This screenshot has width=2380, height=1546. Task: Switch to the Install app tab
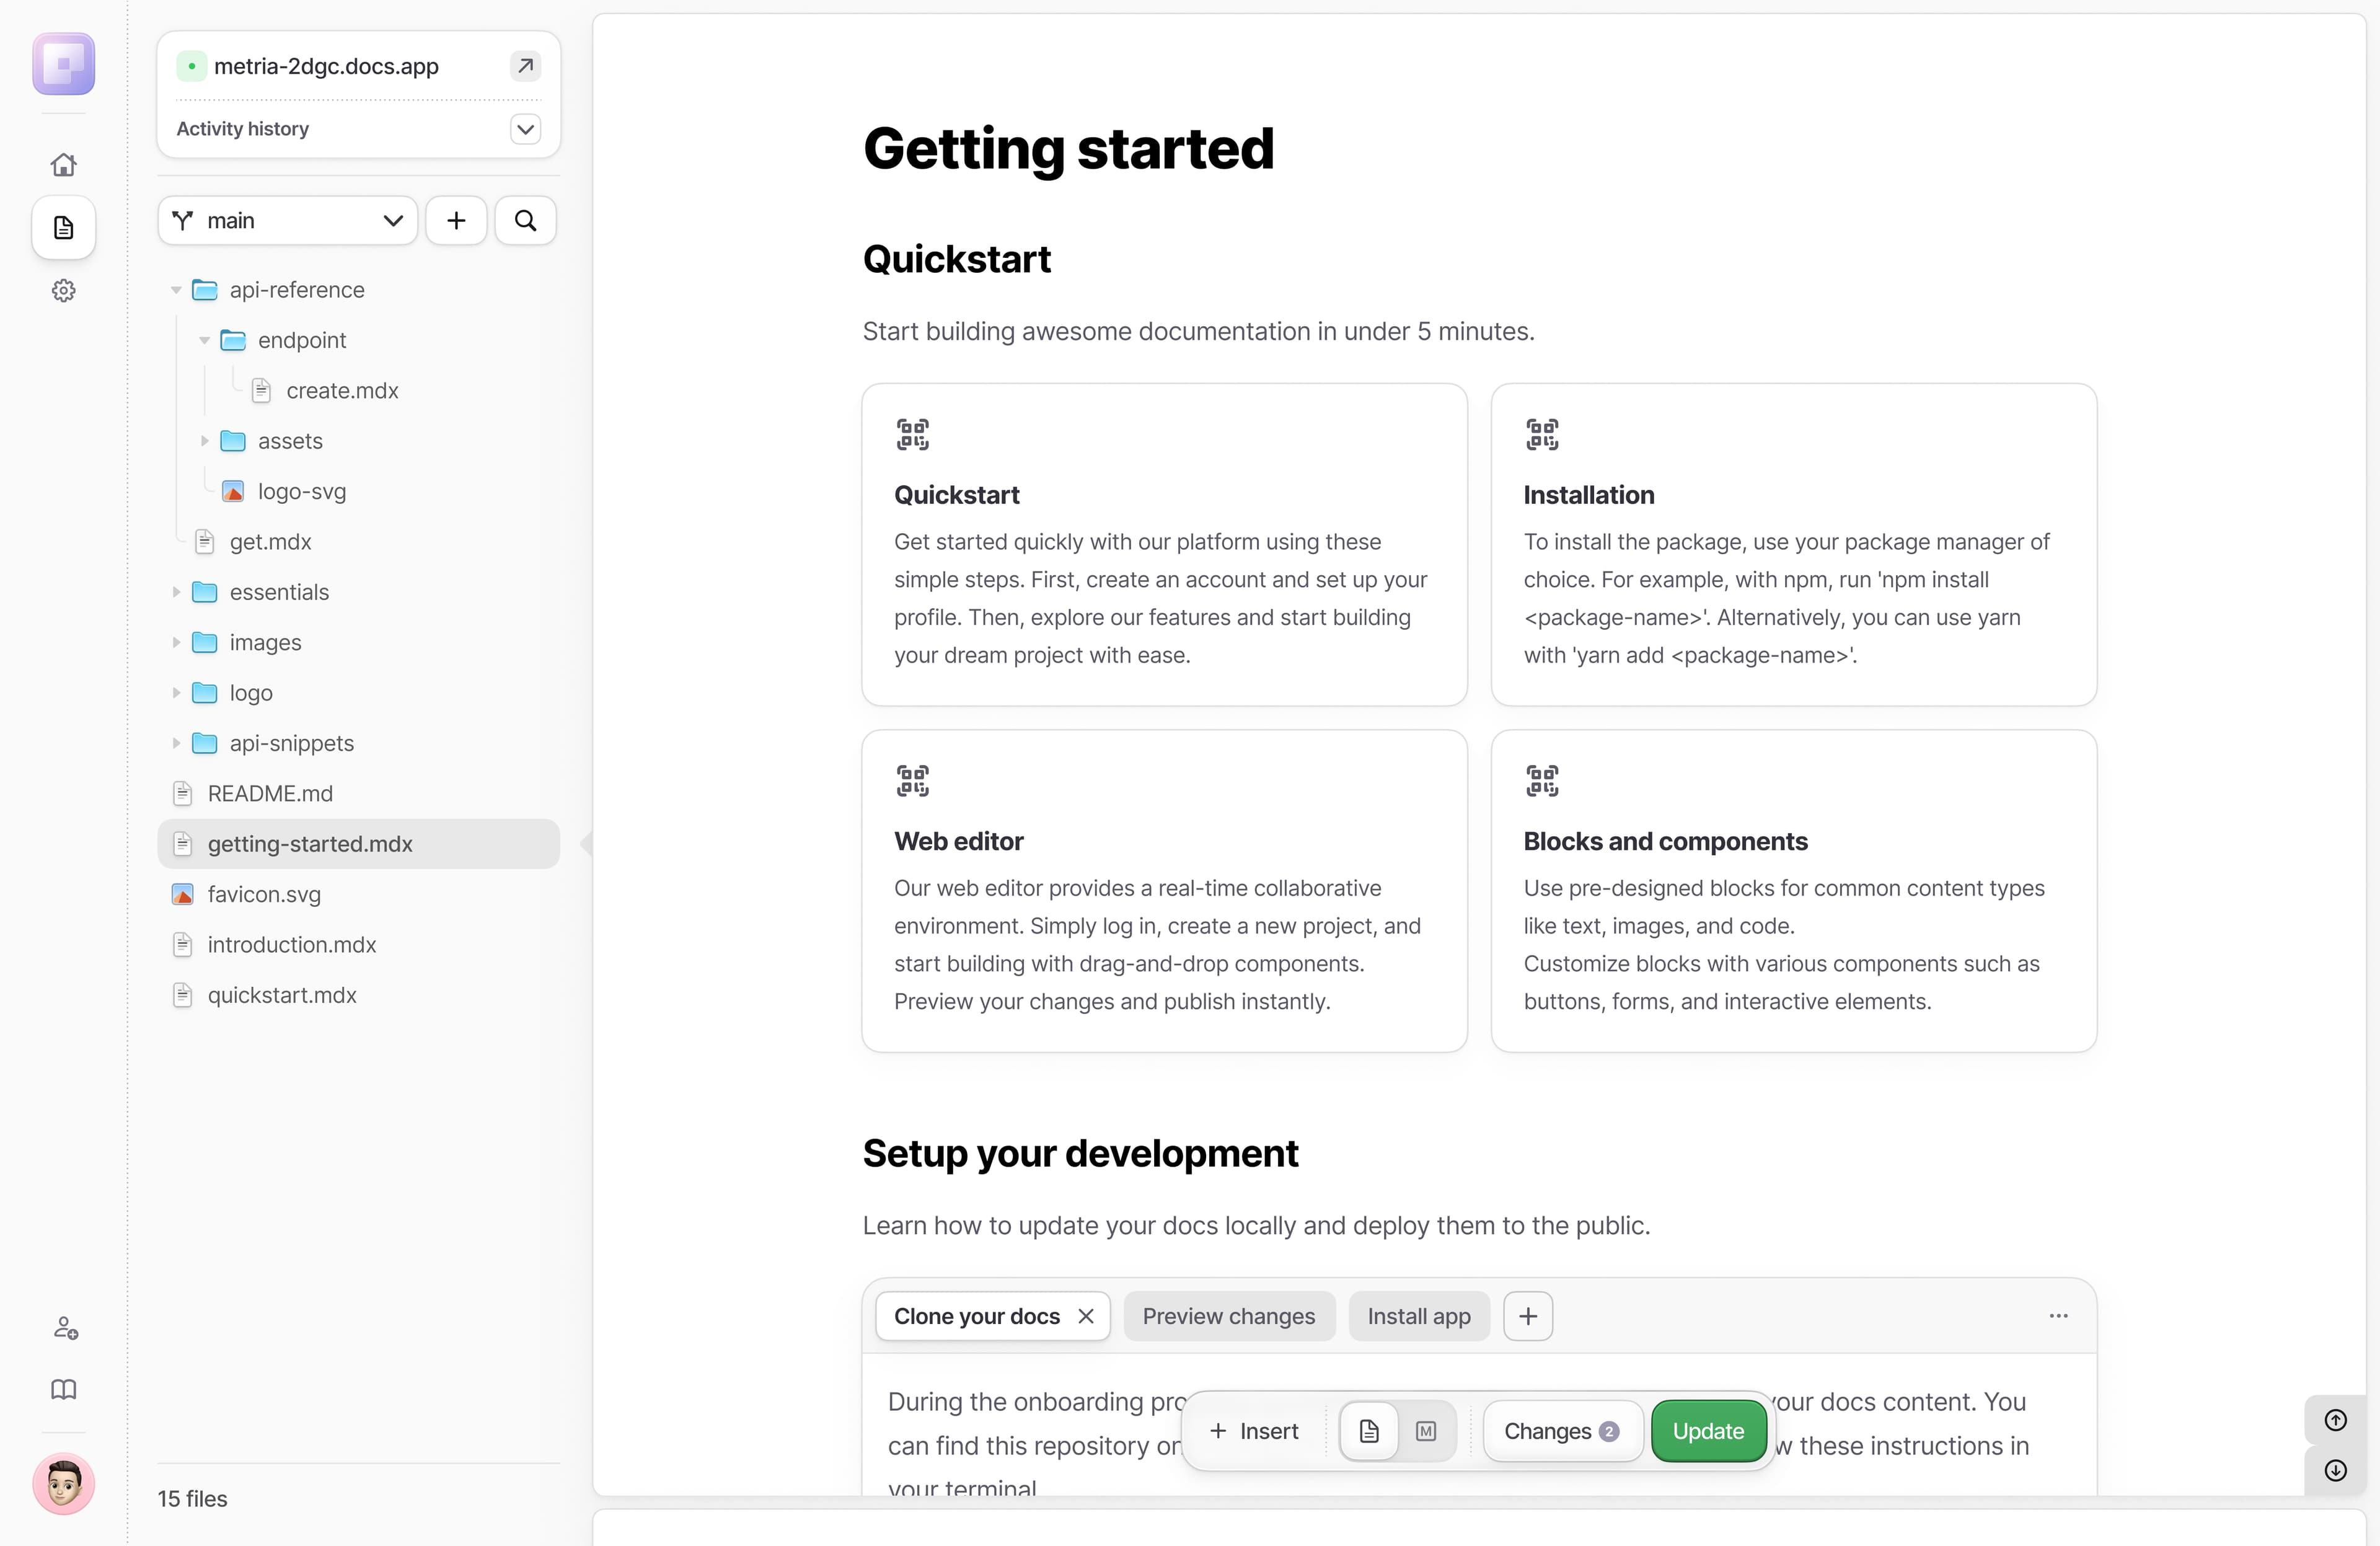pyautogui.click(x=1418, y=1315)
